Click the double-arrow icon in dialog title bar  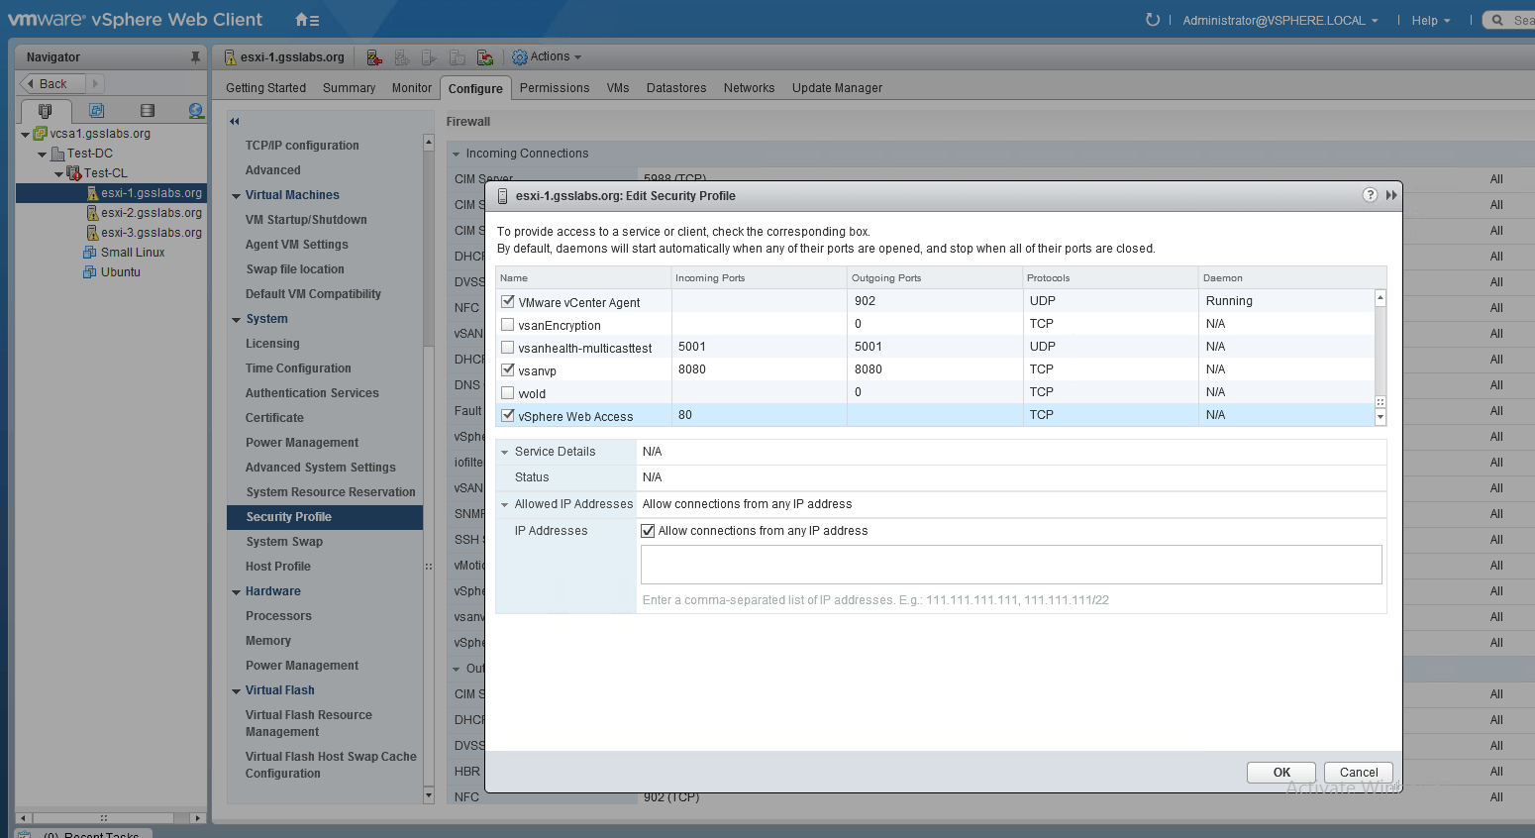1391,195
